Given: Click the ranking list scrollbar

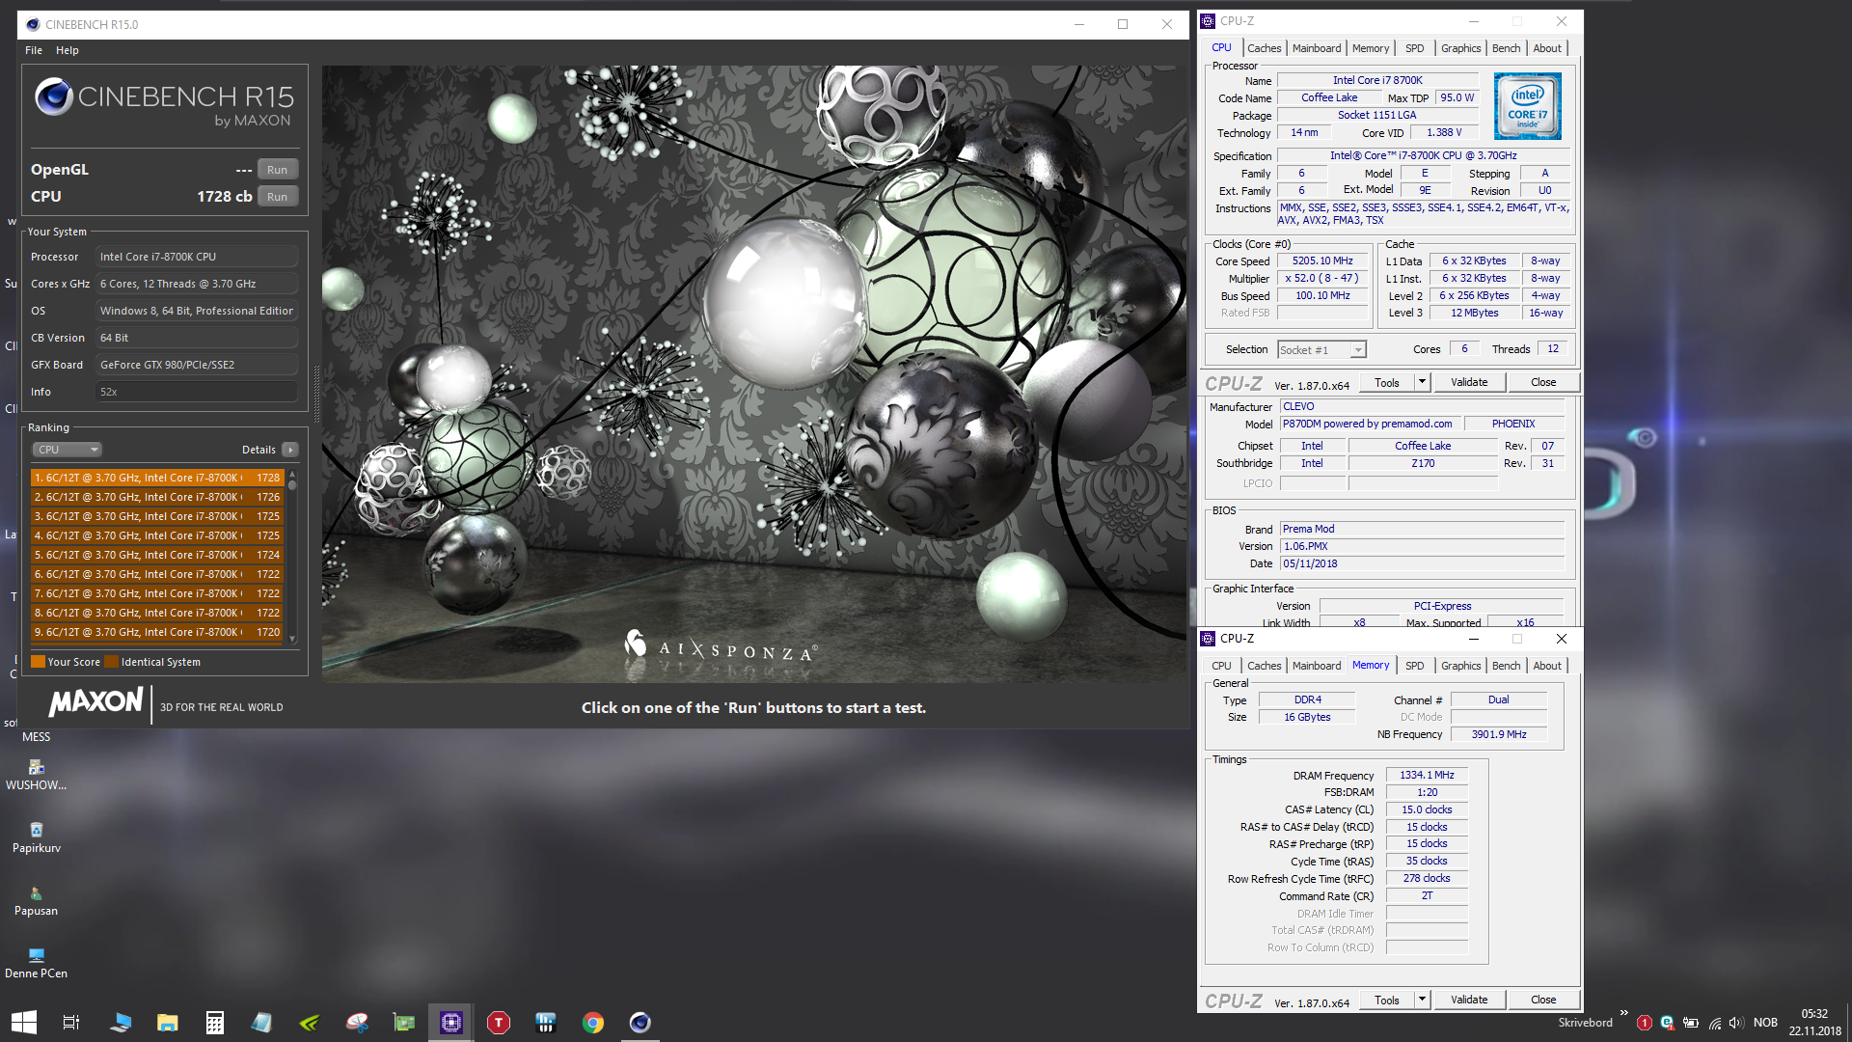Looking at the screenshot, I should click(x=292, y=559).
